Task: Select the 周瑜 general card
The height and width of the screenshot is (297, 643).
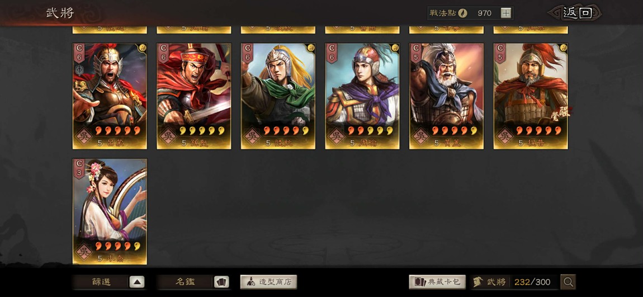Action: click(362, 96)
